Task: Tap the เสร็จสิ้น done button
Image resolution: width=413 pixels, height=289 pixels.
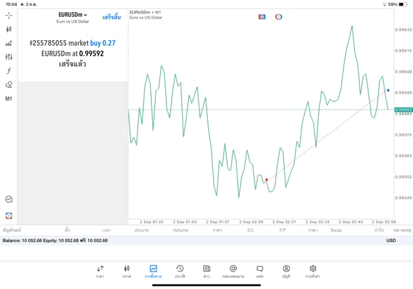Action: pos(112,17)
